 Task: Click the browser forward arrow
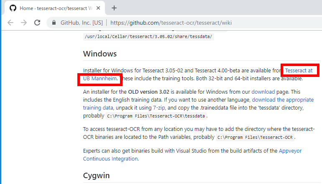pos(24,23)
